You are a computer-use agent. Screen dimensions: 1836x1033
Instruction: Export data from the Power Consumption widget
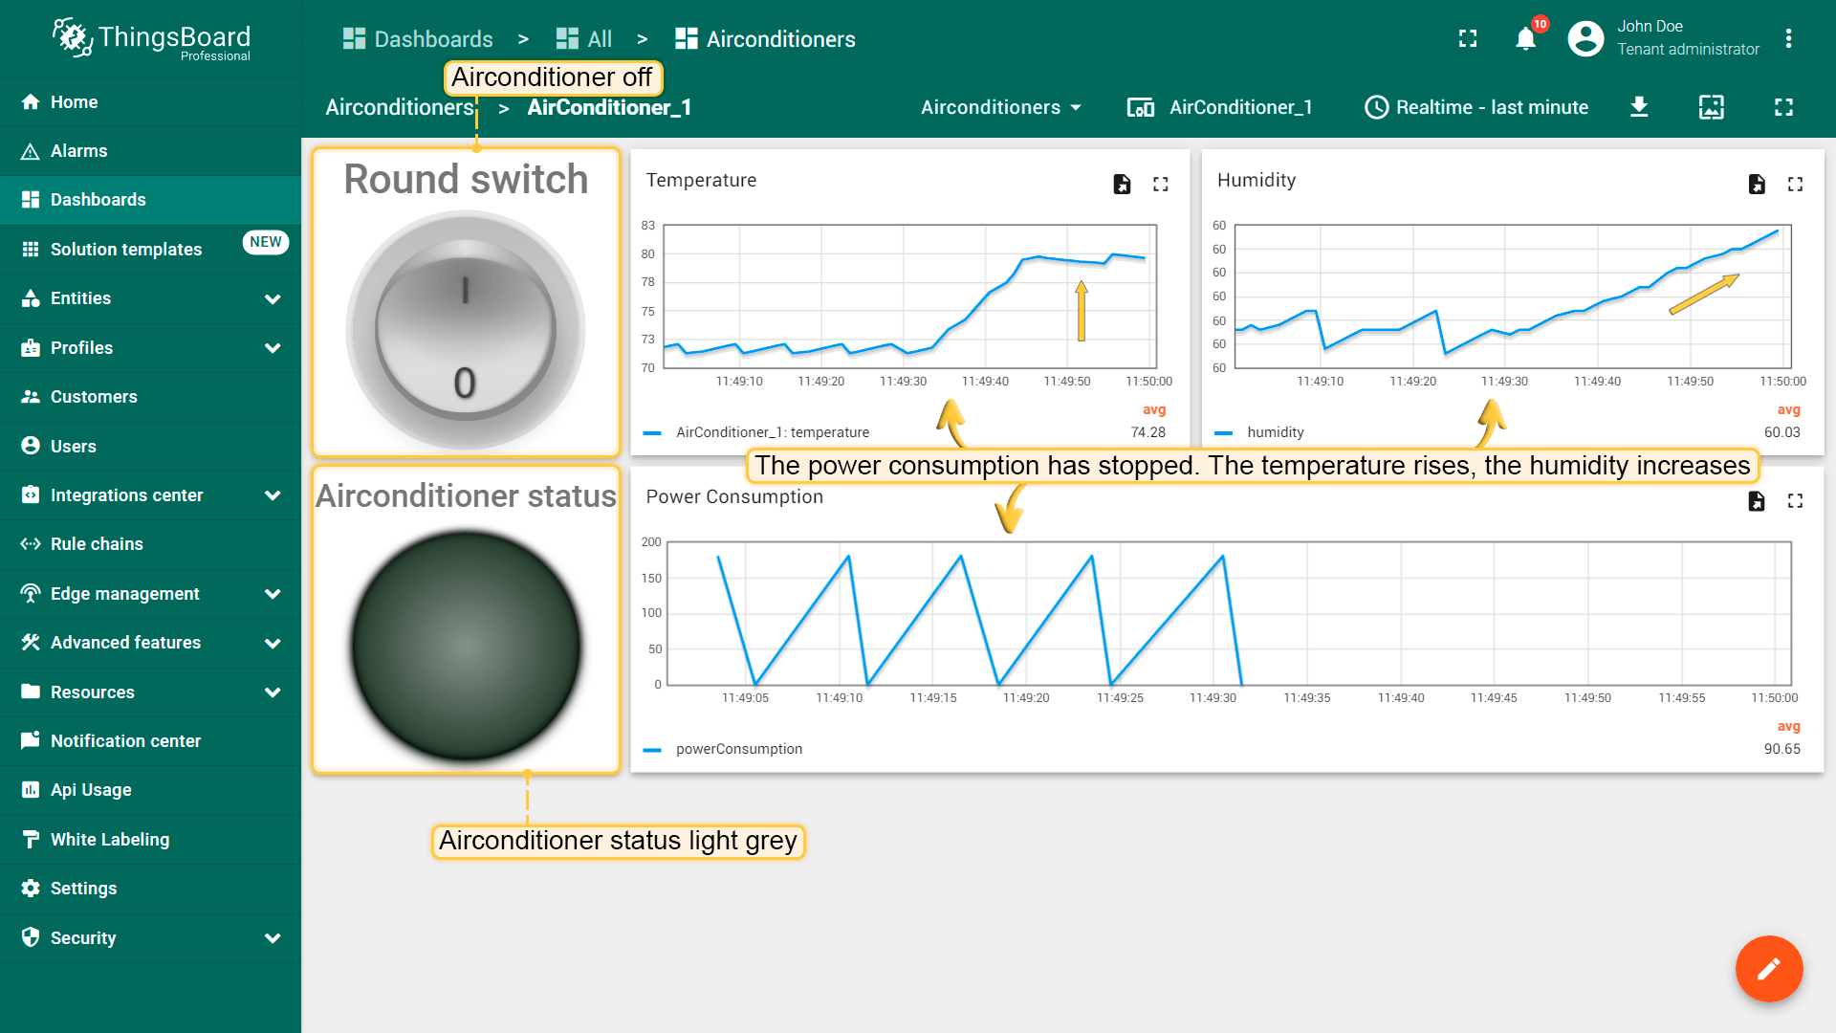[x=1757, y=500]
